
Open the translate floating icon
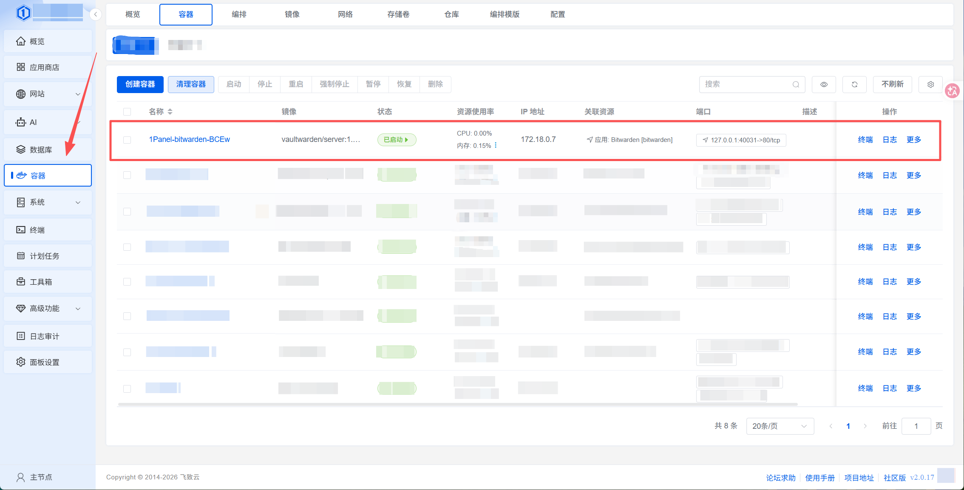pos(953,91)
